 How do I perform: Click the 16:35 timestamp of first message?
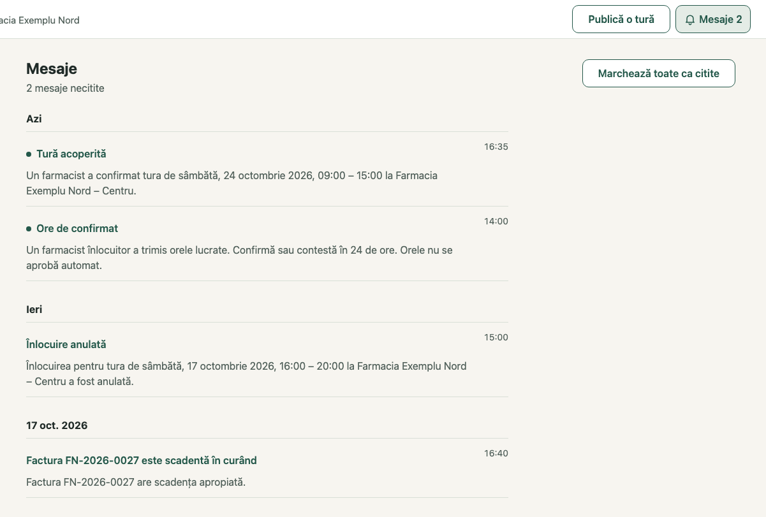496,147
